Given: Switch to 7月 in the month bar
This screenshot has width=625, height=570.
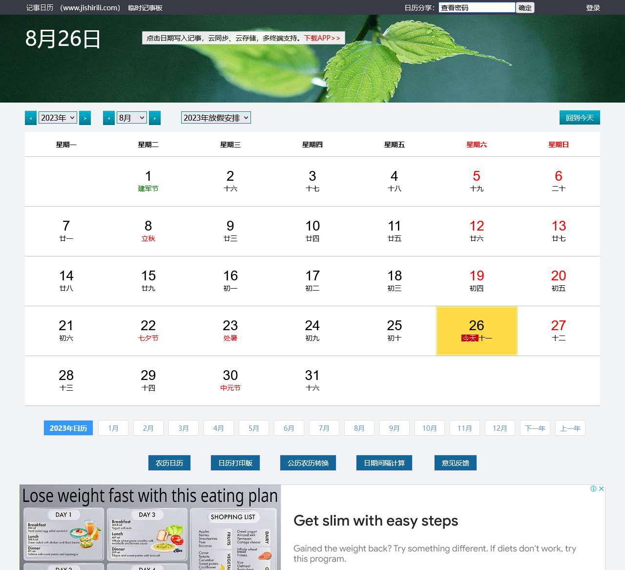Looking at the screenshot, I should (324, 428).
